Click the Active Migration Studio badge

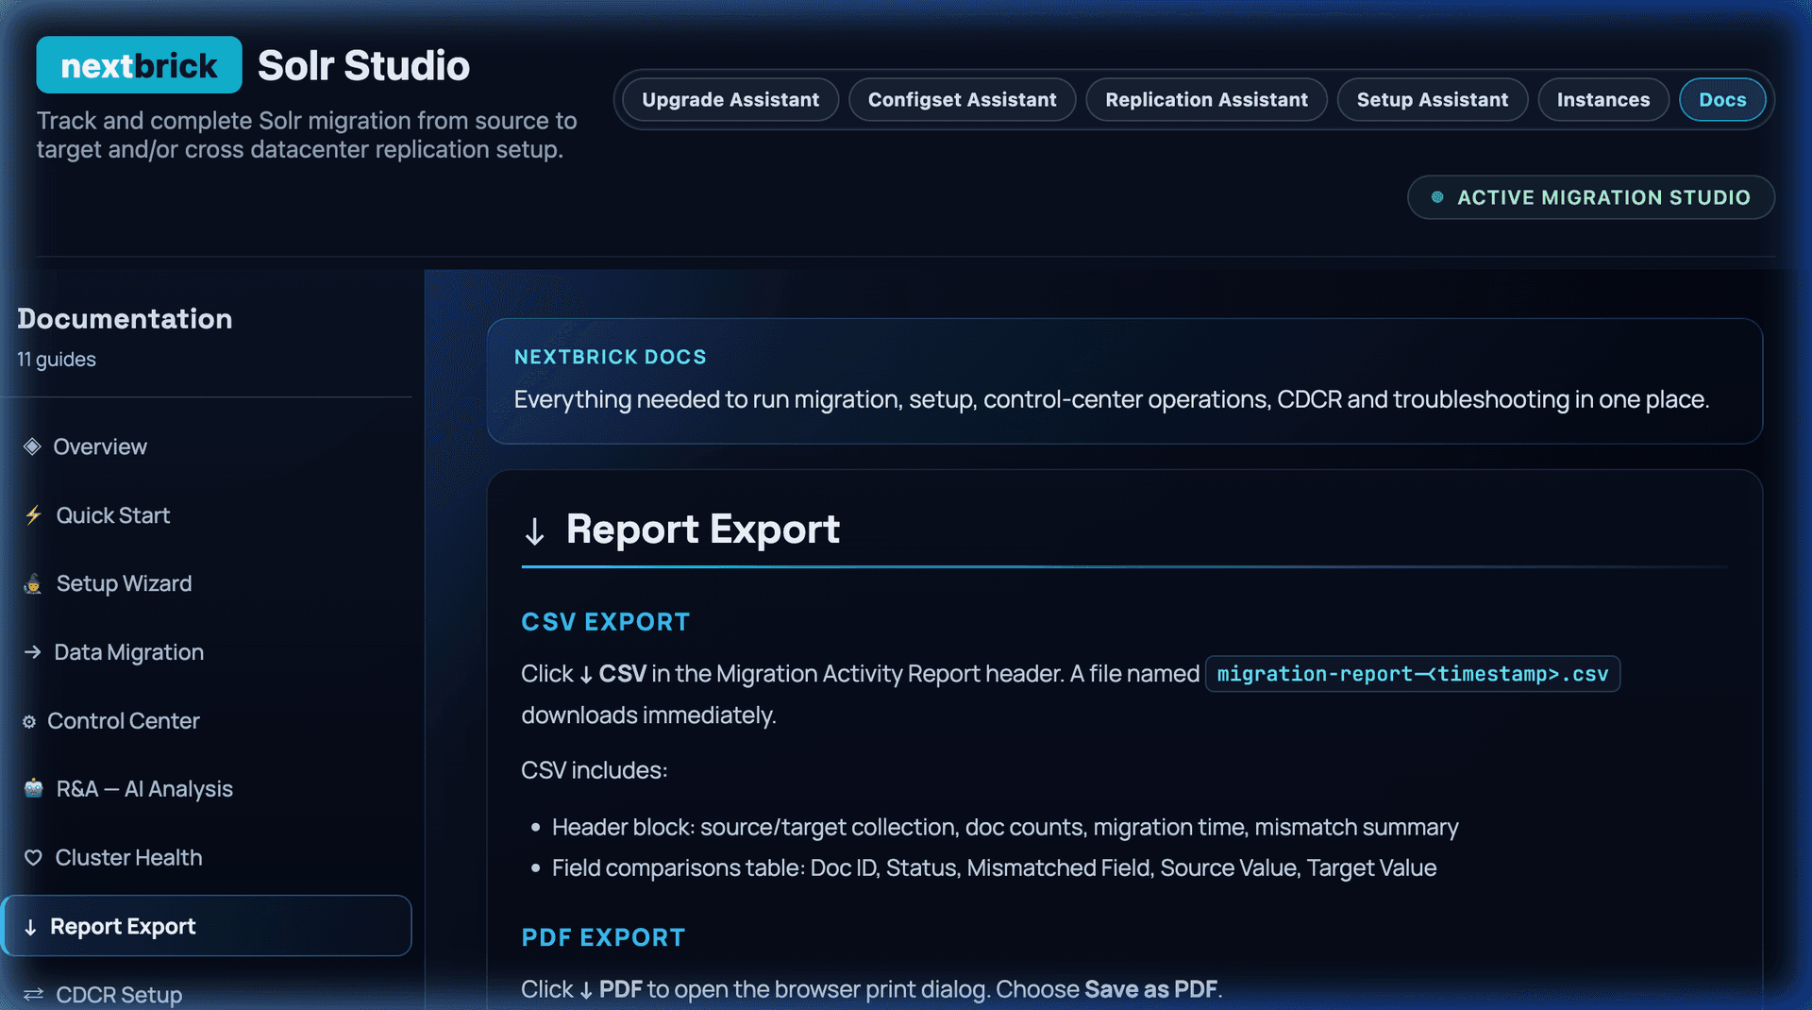coord(1591,197)
